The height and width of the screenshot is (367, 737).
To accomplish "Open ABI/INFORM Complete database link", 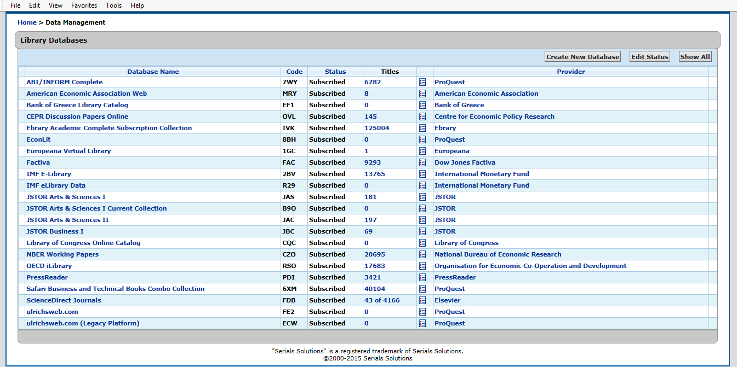I will coord(65,82).
